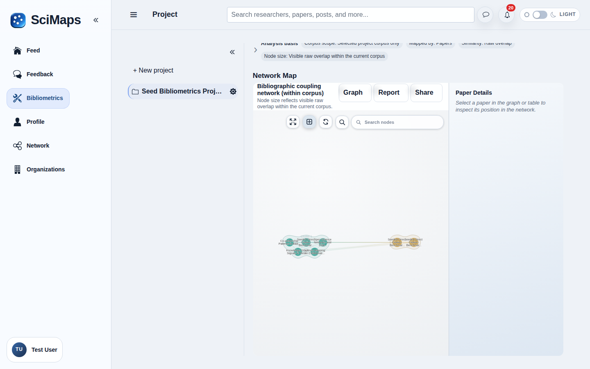Screen dimensions: 590x369
Task: Focus the Search nodes field
Action: [397, 122]
